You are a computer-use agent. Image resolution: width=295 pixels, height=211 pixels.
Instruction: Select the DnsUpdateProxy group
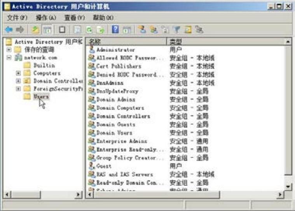pyautogui.click(x=117, y=91)
